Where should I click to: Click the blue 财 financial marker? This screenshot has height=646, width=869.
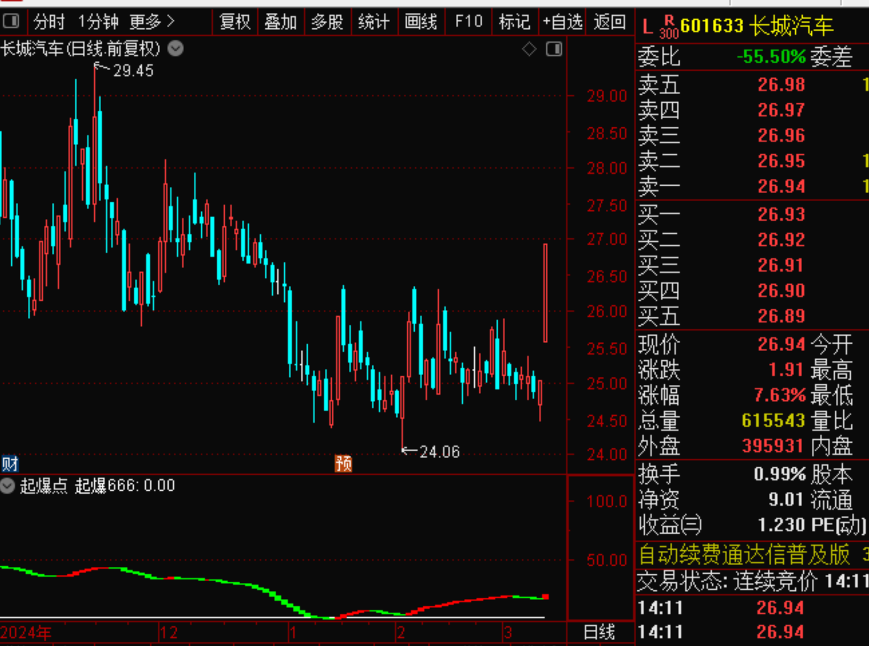click(10, 463)
